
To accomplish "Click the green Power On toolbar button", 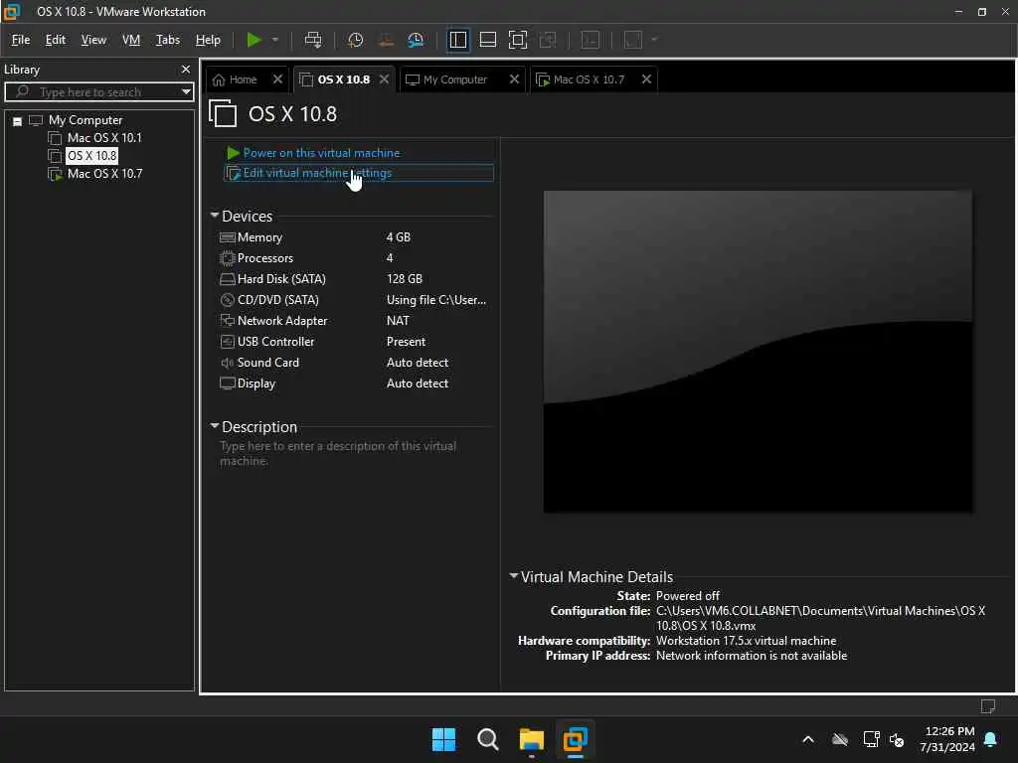I will pyautogui.click(x=254, y=40).
